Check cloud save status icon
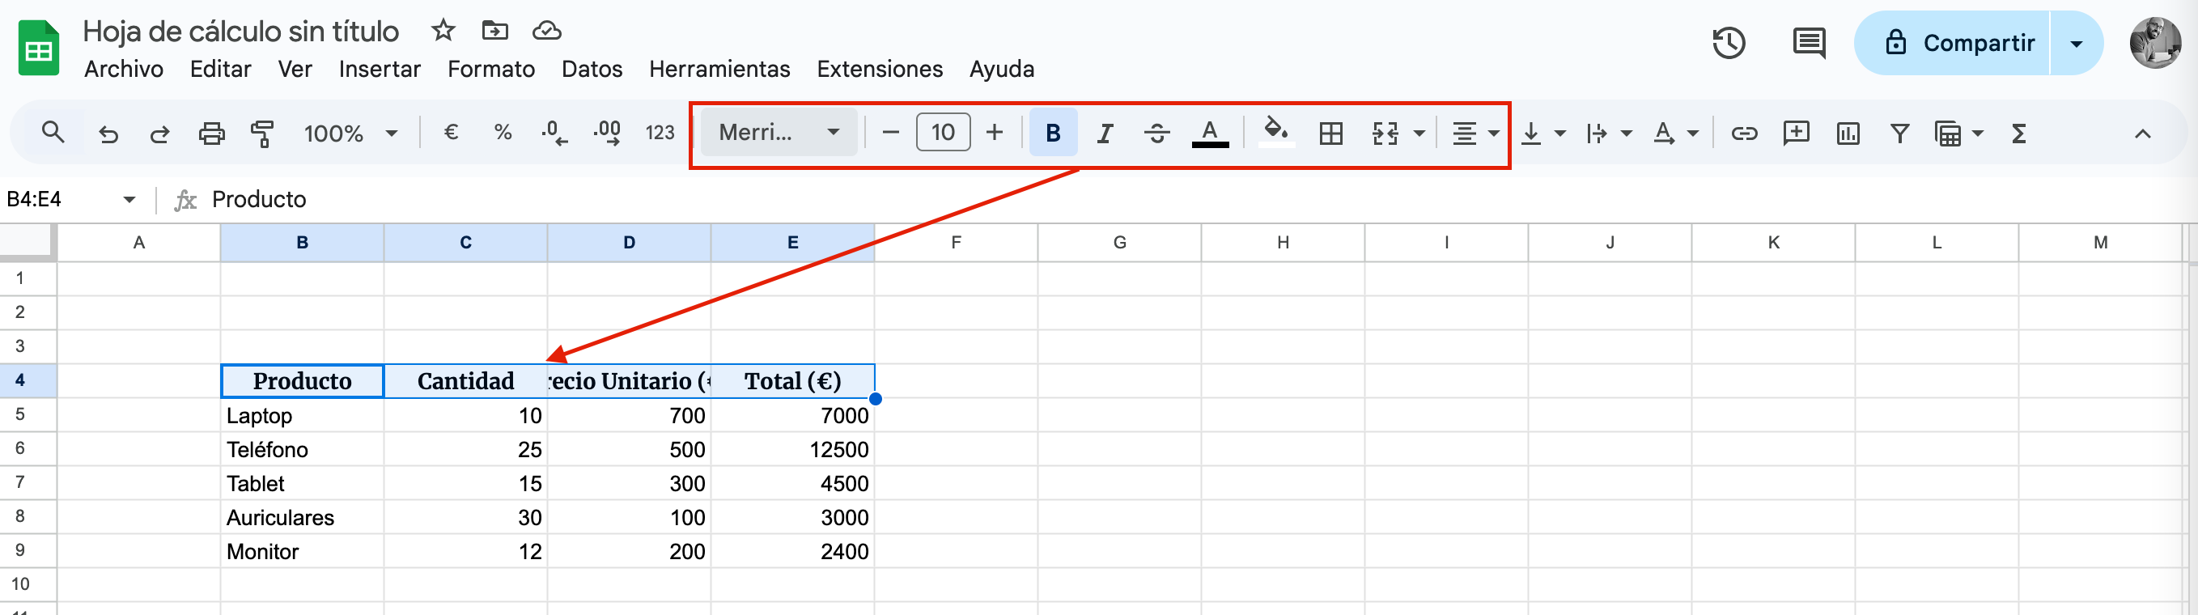This screenshot has height=615, width=2198. tap(547, 31)
